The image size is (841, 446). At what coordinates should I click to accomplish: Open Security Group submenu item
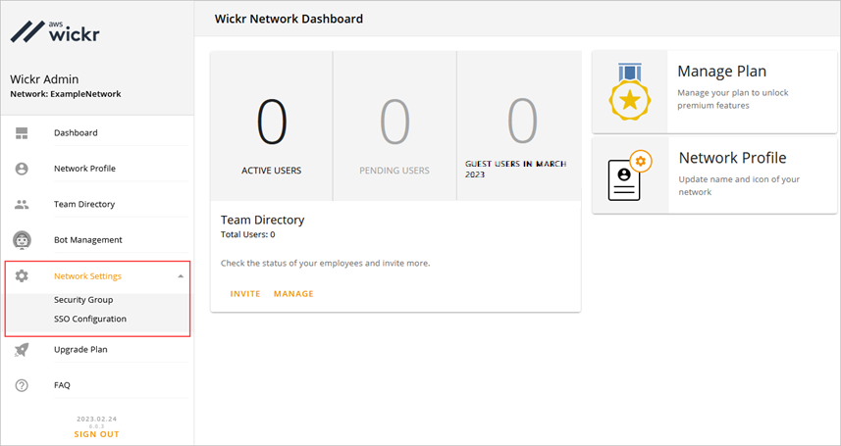[x=83, y=300]
